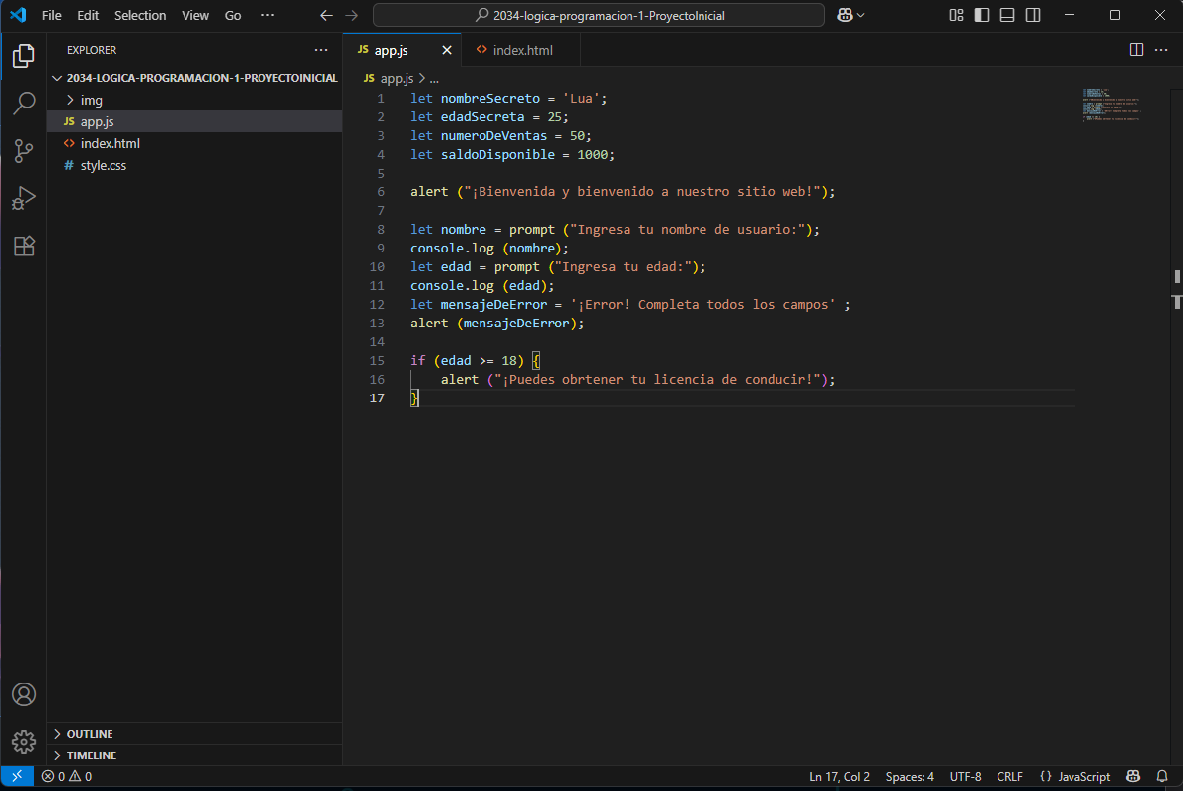This screenshot has height=791, width=1183.
Task: Click the editor vertical scrollbar marker
Action: pos(1177,277)
